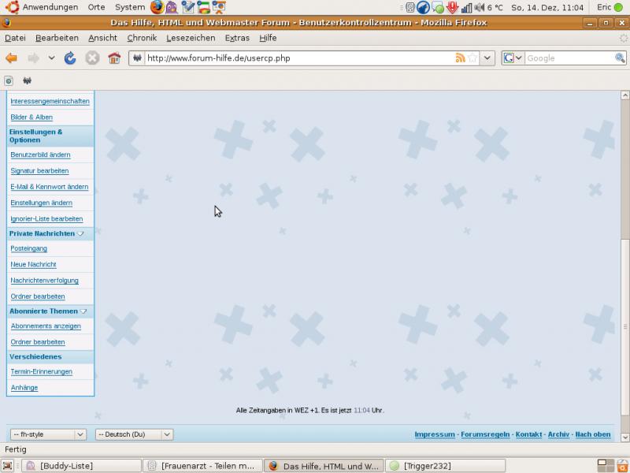Image resolution: width=630 pixels, height=473 pixels.
Task: Click the RSS feed icon in address bar
Action: (460, 58)
